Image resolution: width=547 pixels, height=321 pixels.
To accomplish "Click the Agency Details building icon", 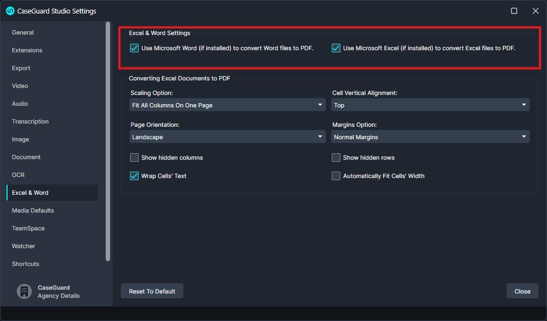I will 24,291.
